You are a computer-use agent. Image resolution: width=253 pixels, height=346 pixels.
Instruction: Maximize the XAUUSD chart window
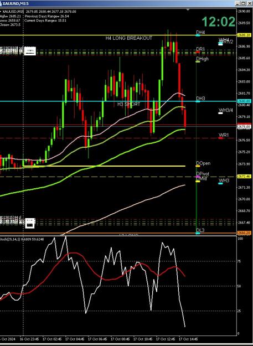click(x=243, y=3)
